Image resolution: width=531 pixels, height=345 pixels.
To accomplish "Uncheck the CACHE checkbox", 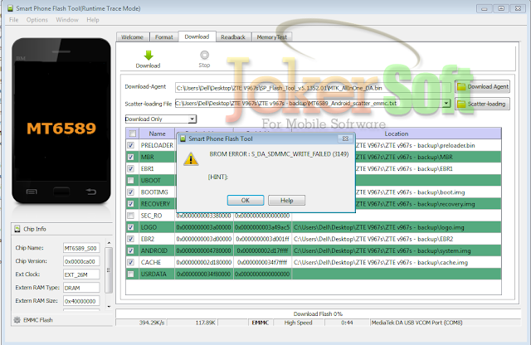I will click(x=131, y=262).
